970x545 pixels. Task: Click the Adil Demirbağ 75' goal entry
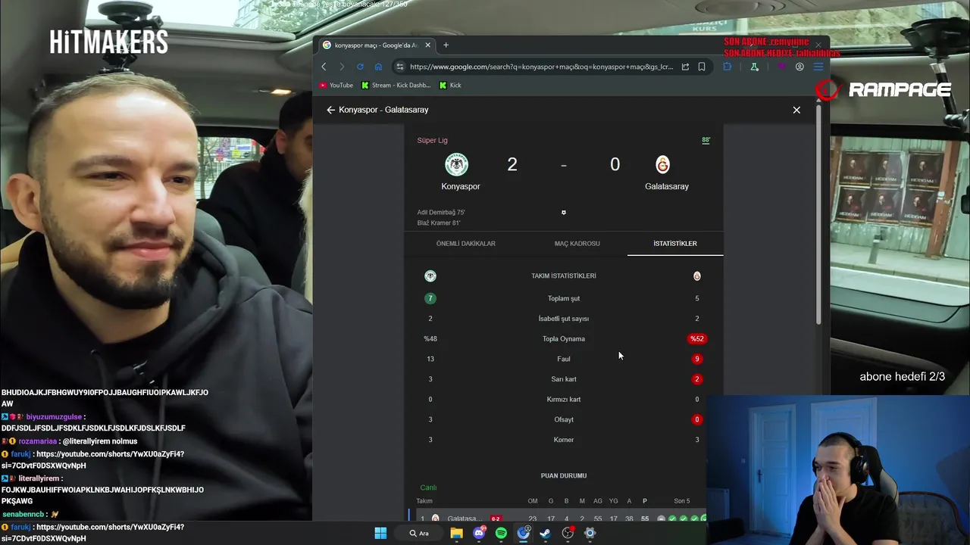(441, 213)
